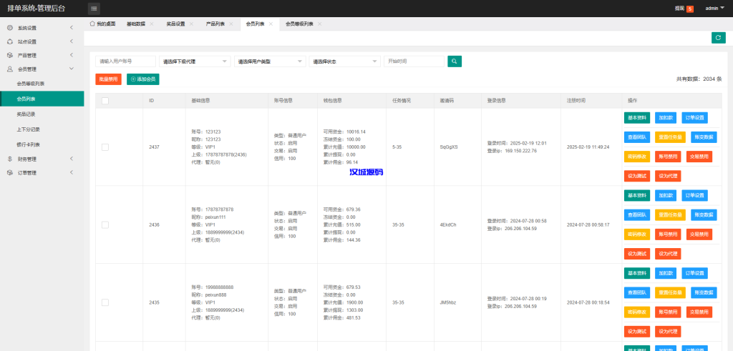The width and height of the screenshot is (733, 351).
Task: Click the green refresh icon button
Action: 718,38
